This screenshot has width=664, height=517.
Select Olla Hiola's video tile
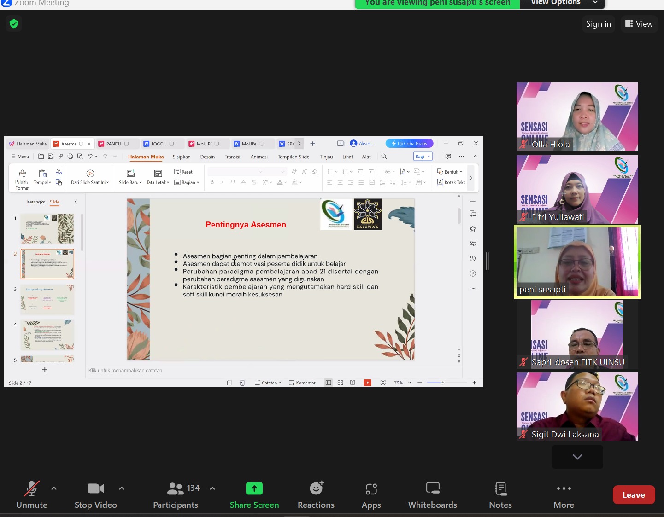point(577,116)
